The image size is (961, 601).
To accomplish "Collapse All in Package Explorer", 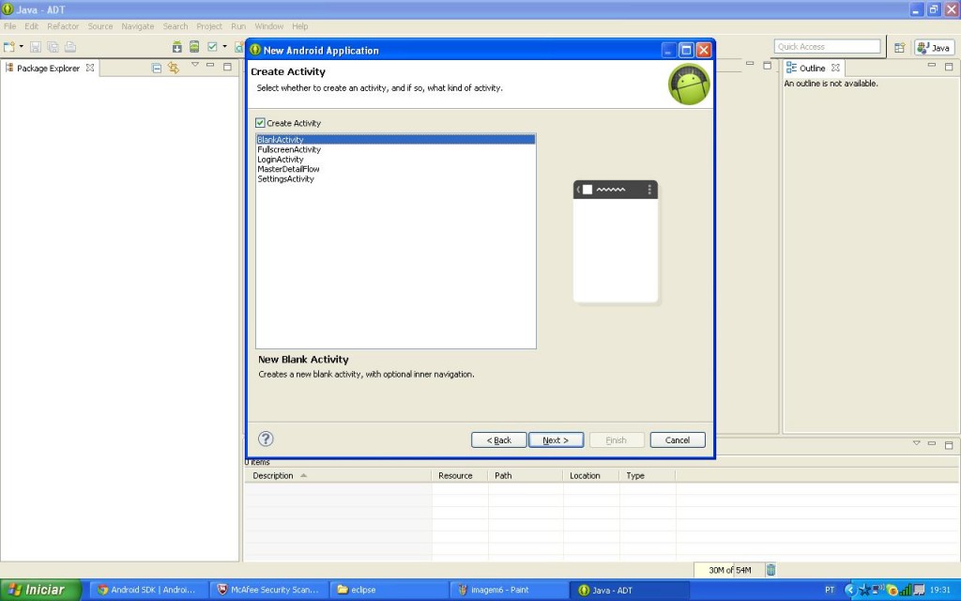I will 157,68.
